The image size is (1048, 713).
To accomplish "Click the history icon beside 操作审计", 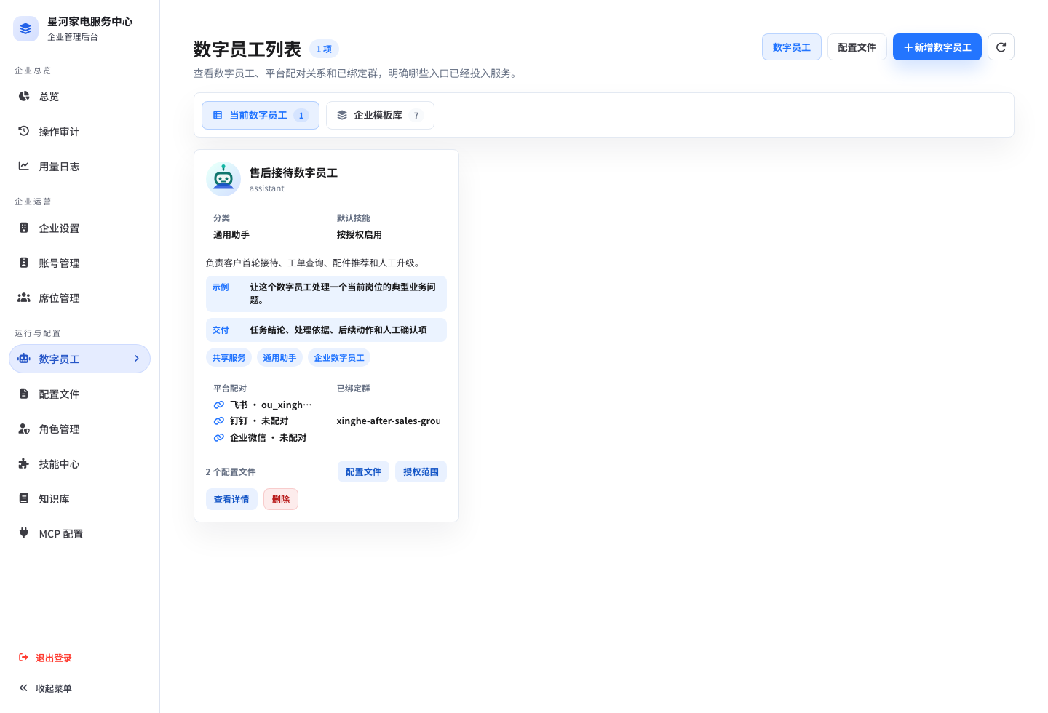I will 24,131.
